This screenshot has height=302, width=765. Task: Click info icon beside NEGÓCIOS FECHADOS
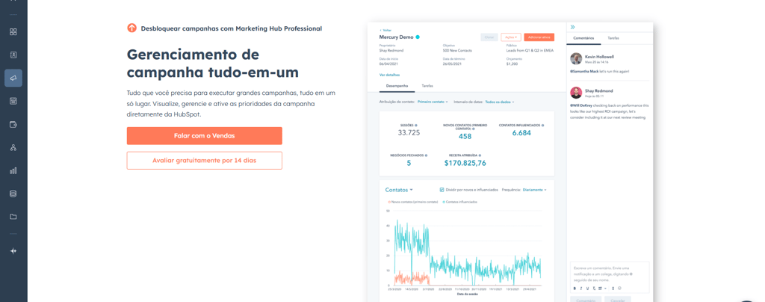click(x=426, y=155)
